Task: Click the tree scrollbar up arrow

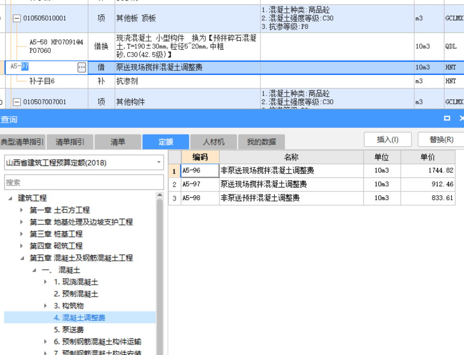Action: coord(160,195)
